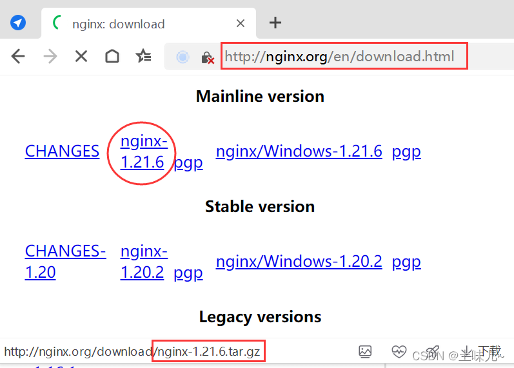Select the nginx: download tab

click(148, 23)
